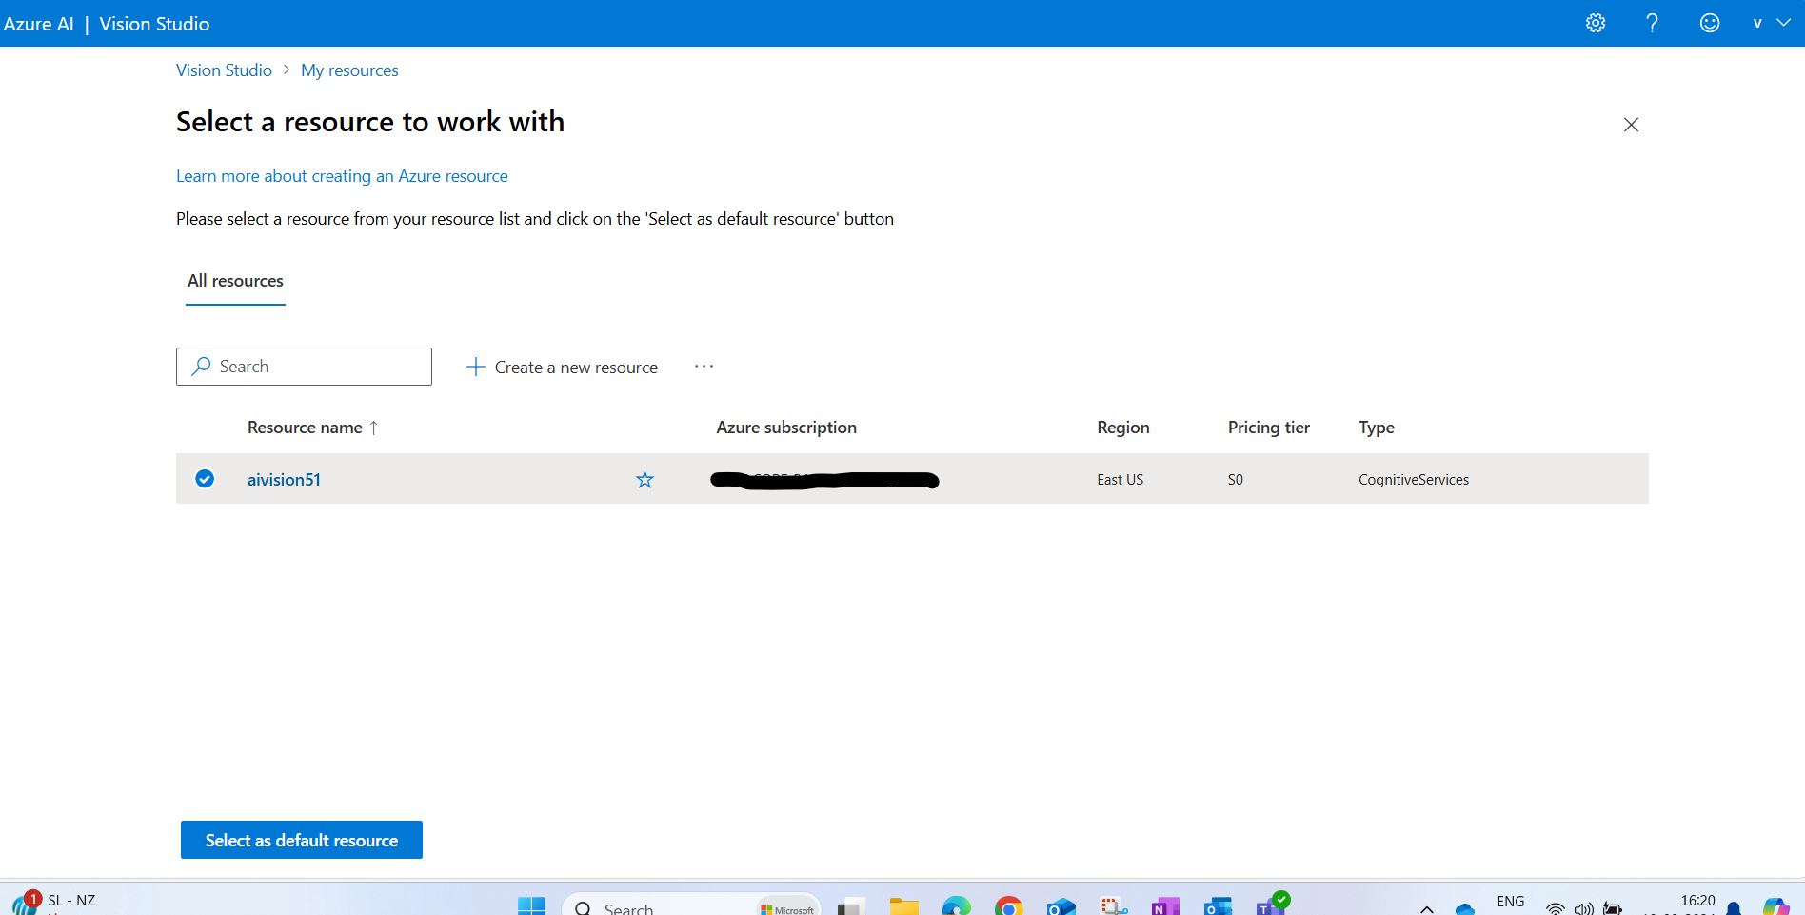Open the Snipping Tool from the taskbar
1805x915 pixels.
[1113, 905]
